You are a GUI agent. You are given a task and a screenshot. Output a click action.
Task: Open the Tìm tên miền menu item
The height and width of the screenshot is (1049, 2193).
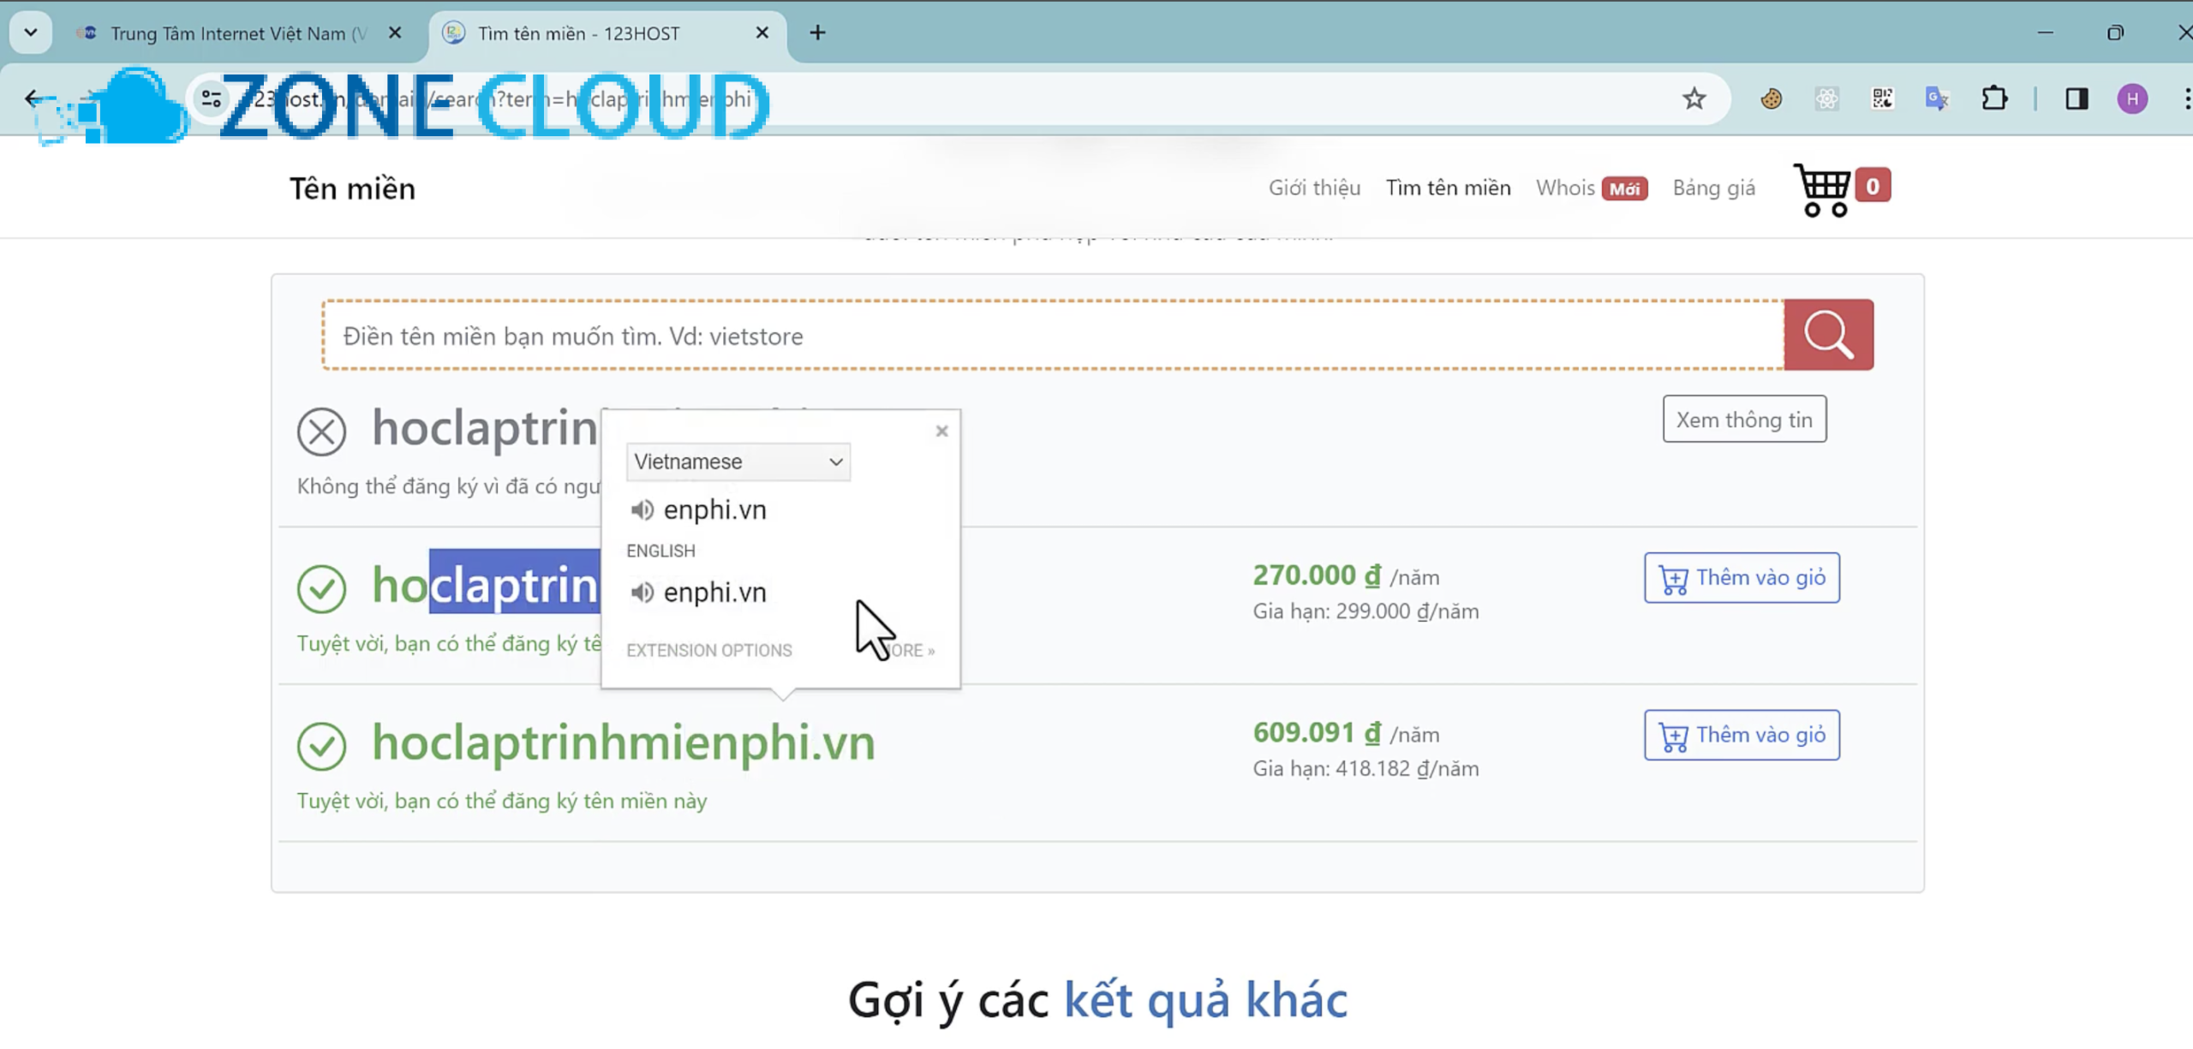click(x=1448, y=188)
